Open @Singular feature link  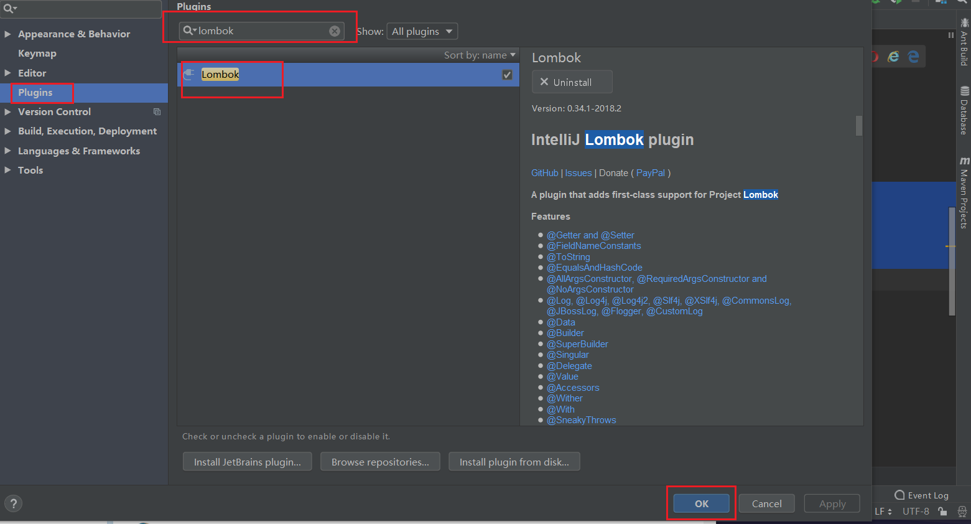point(568,355)
